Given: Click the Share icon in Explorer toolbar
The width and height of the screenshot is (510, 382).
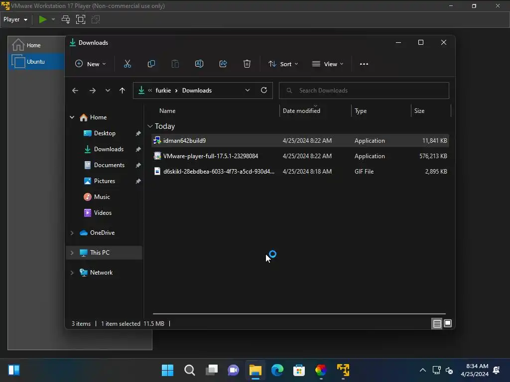Looking at the screenshot, I should [223, 64].
